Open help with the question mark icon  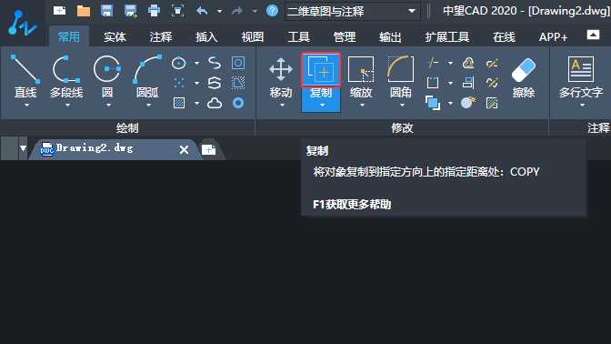click(x=272, y=11)
